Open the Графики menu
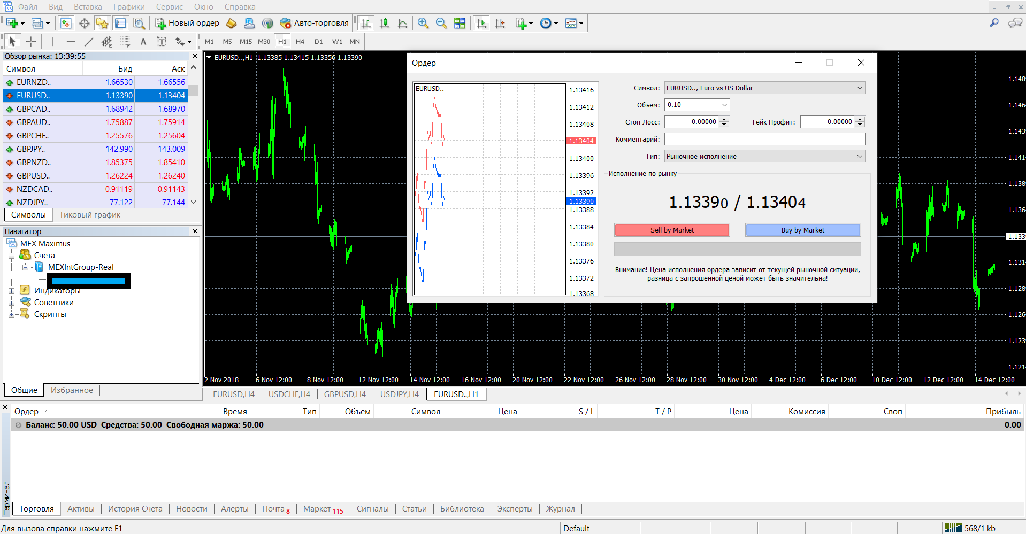 129,7
